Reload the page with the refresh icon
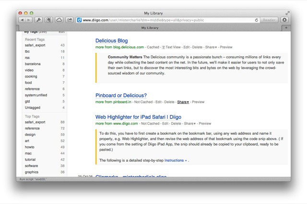Image resolution: width=307 pixels, height=204 pixels. pos(257,20)
